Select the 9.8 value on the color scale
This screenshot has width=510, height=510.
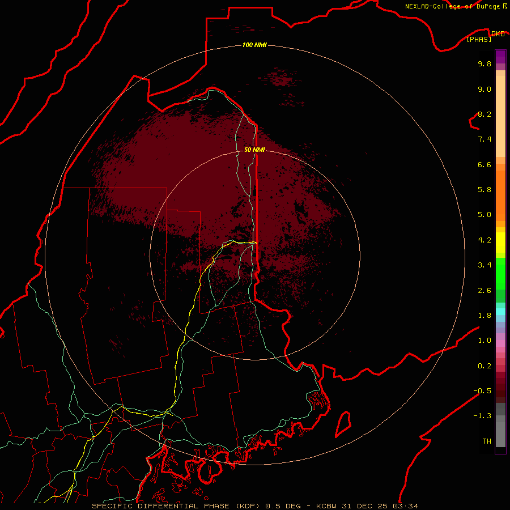coord(484,63)
